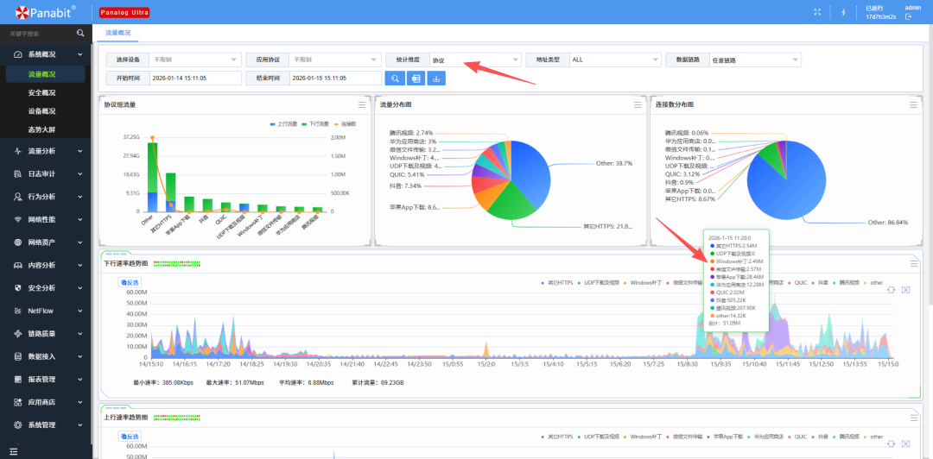
Task: Expand NetFlow using its chevron
Action: point(80,311)
